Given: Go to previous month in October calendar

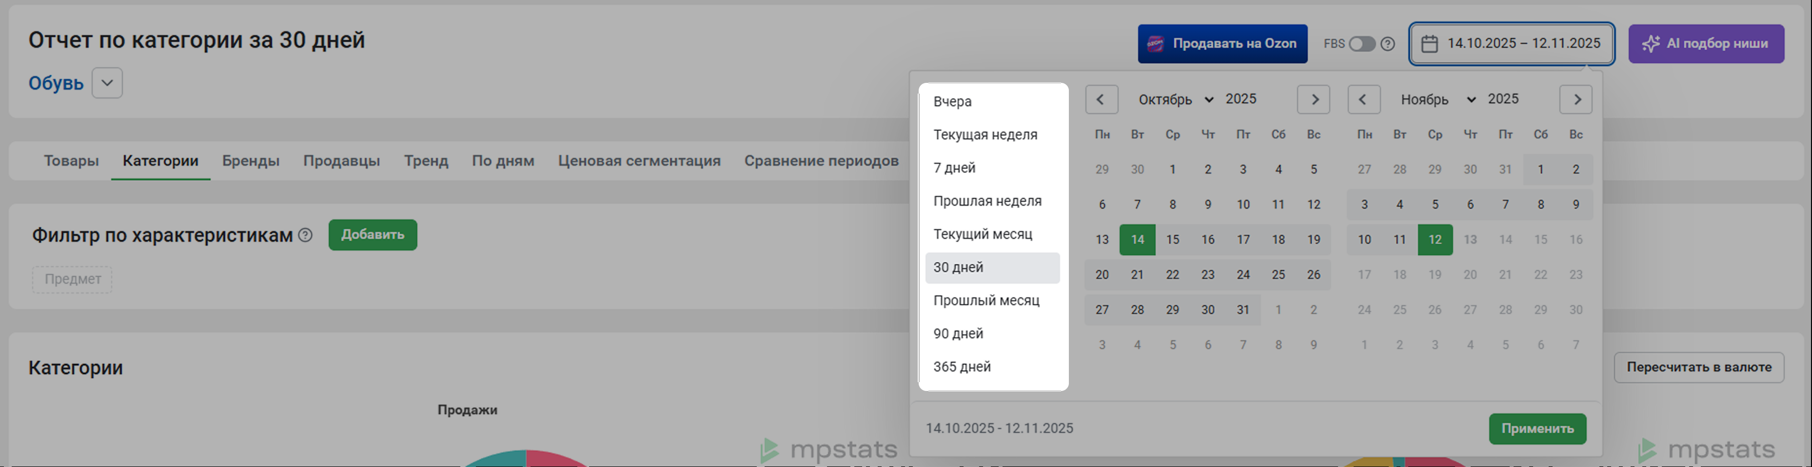Looking at the screenshot, I should [1101, 99].
